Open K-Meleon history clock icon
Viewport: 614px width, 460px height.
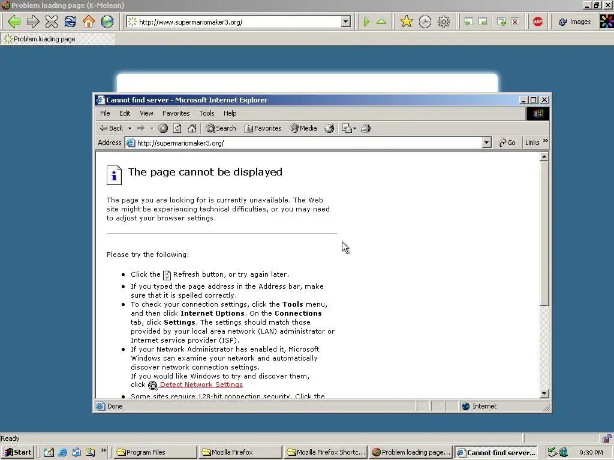[x=425, y=22]
